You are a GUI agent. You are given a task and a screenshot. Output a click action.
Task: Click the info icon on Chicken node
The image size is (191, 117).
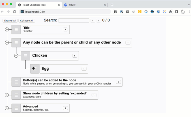tap(75, 56)
